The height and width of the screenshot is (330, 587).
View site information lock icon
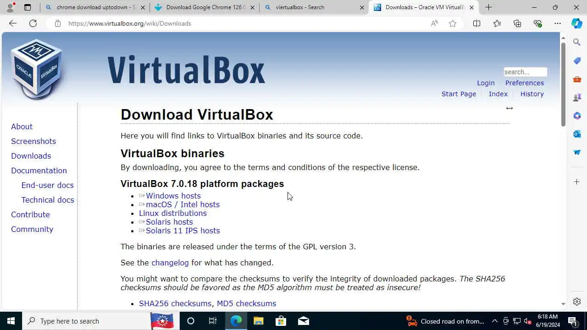click(58, 23)
